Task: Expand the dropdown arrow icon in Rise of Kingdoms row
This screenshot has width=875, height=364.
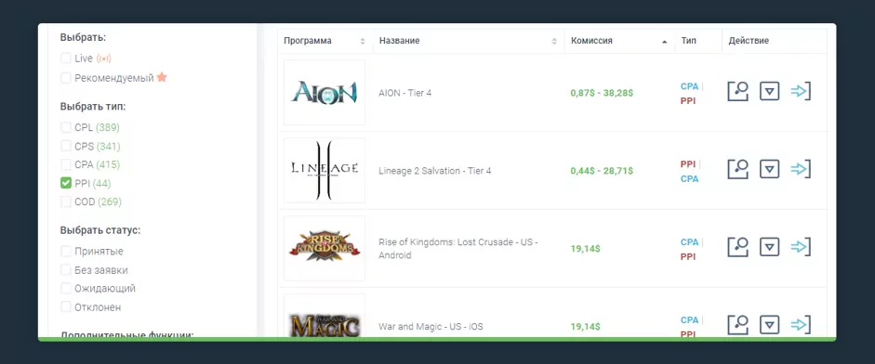Action: [x=770, y=247]
